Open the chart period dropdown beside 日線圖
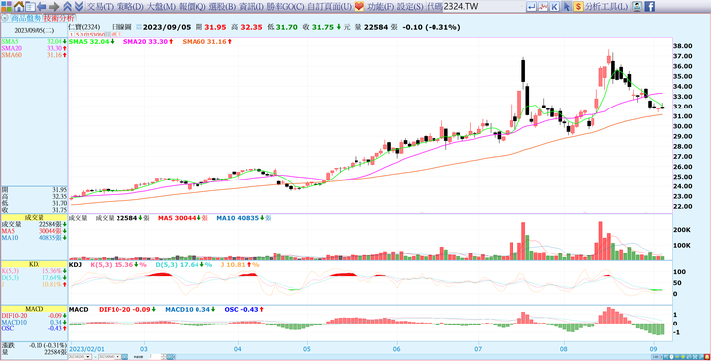 pos(139,27)
